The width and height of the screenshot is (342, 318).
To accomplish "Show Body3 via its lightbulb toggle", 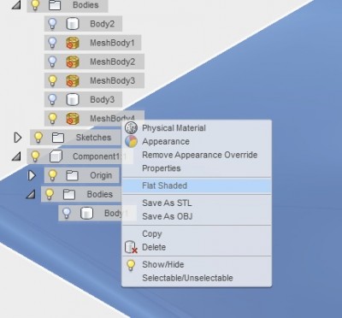I will (52, 99).
